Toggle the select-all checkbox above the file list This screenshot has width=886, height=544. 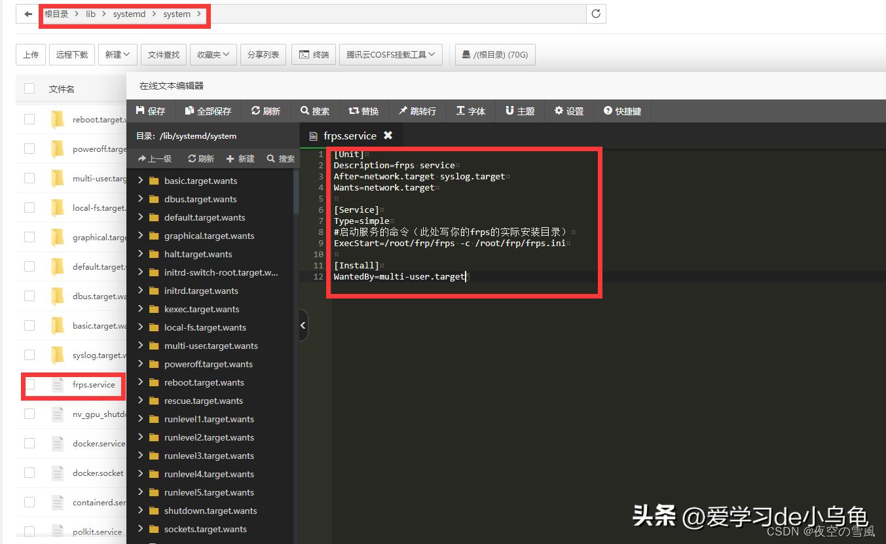pos(29,88)
